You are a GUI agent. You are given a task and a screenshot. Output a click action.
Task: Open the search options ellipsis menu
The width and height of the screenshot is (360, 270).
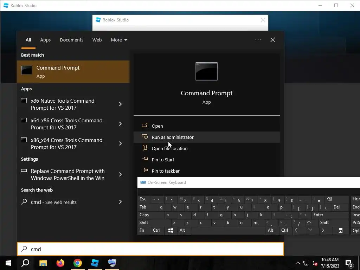258,40
